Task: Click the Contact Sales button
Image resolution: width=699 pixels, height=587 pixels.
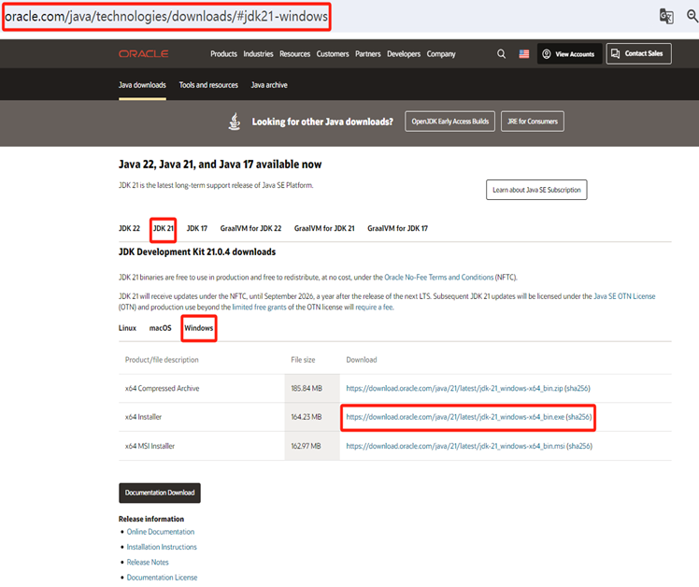Action: pyautogui.click(x=638, y=53)
